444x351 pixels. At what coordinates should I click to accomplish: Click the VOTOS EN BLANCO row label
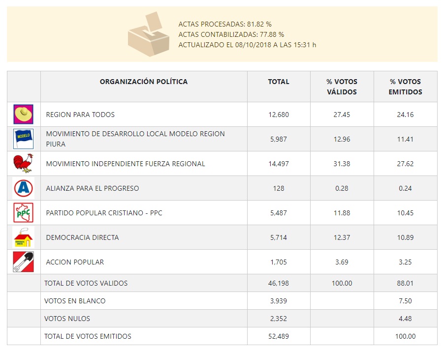coord(75,301)
